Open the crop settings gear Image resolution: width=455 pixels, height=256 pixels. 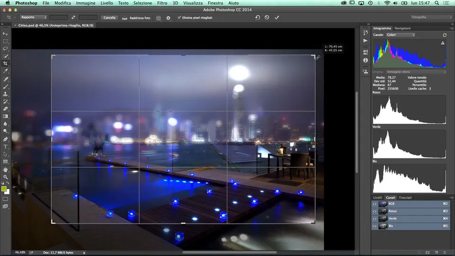[x=168, y=18]
